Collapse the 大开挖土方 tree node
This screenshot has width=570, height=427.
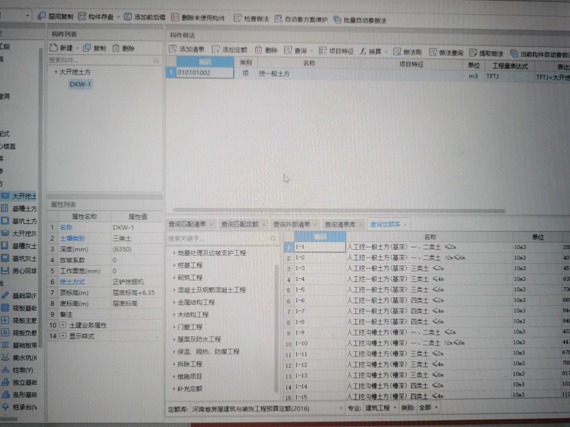56,72
